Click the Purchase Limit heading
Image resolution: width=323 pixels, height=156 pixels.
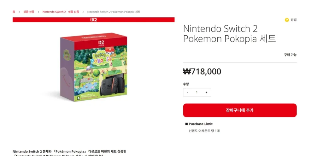(x=199, y=124)
